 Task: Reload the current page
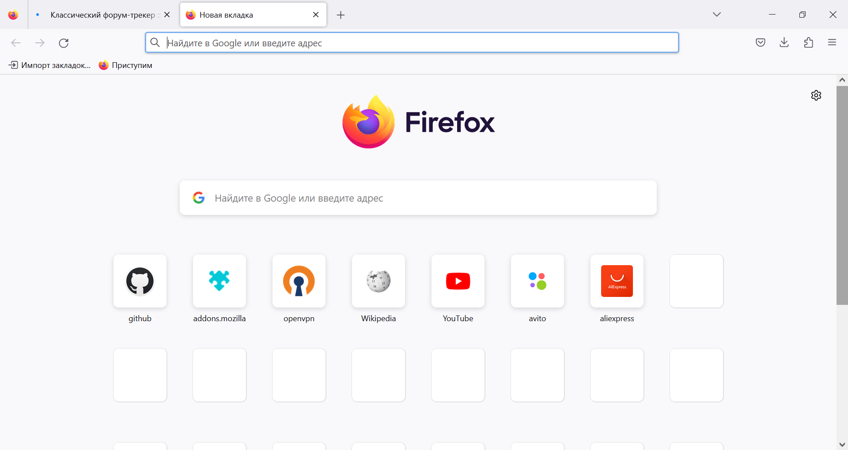pos(64,43)
